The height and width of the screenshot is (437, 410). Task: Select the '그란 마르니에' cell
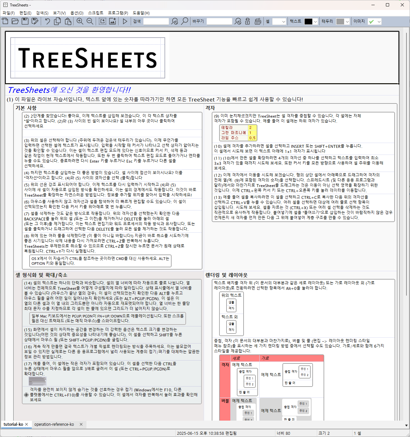point(234,133)
